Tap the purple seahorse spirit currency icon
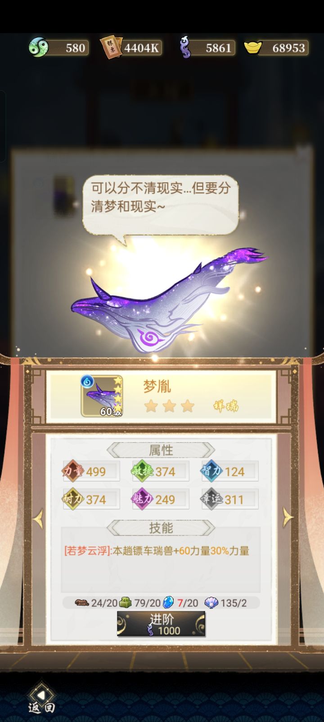The height and width of the screenshot is (722, 324). (185, 47)
